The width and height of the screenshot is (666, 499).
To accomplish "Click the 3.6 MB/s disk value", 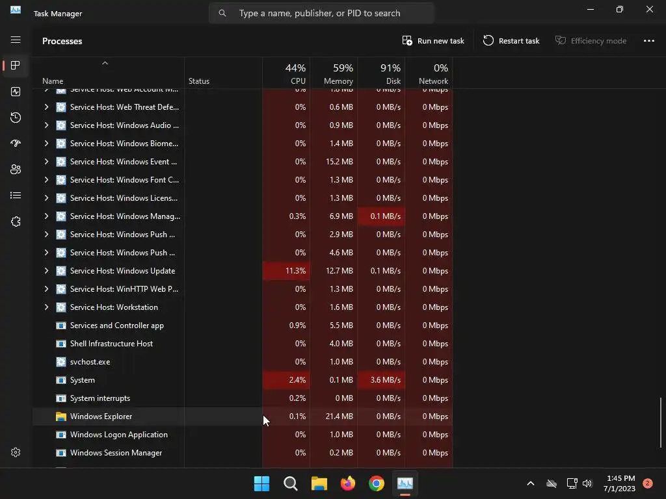I will click(x=385, y=380).
